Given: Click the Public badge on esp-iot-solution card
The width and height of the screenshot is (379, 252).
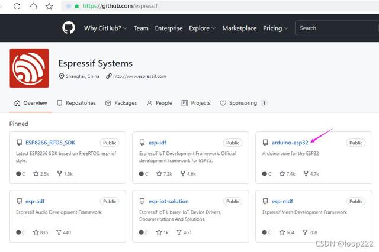Looking at the screenshot, I should [x=233, y=201].
